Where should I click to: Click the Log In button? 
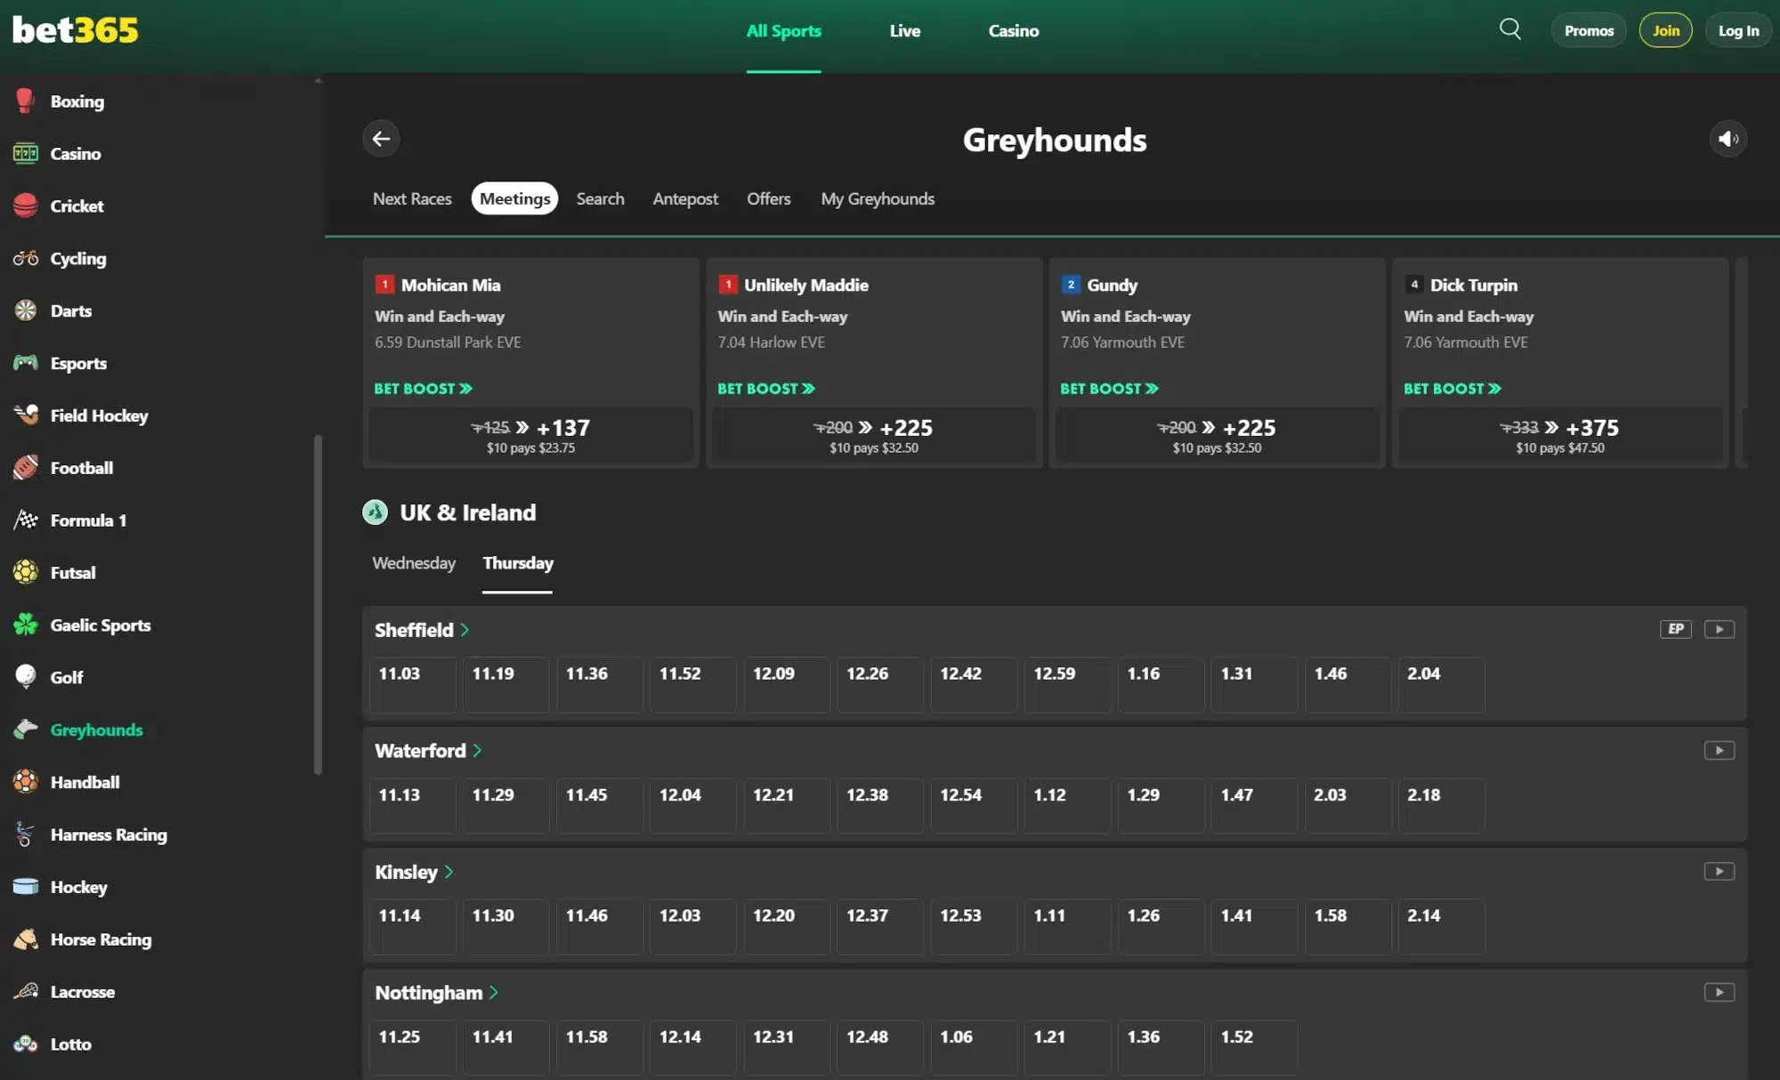(x=1737, y=31)
